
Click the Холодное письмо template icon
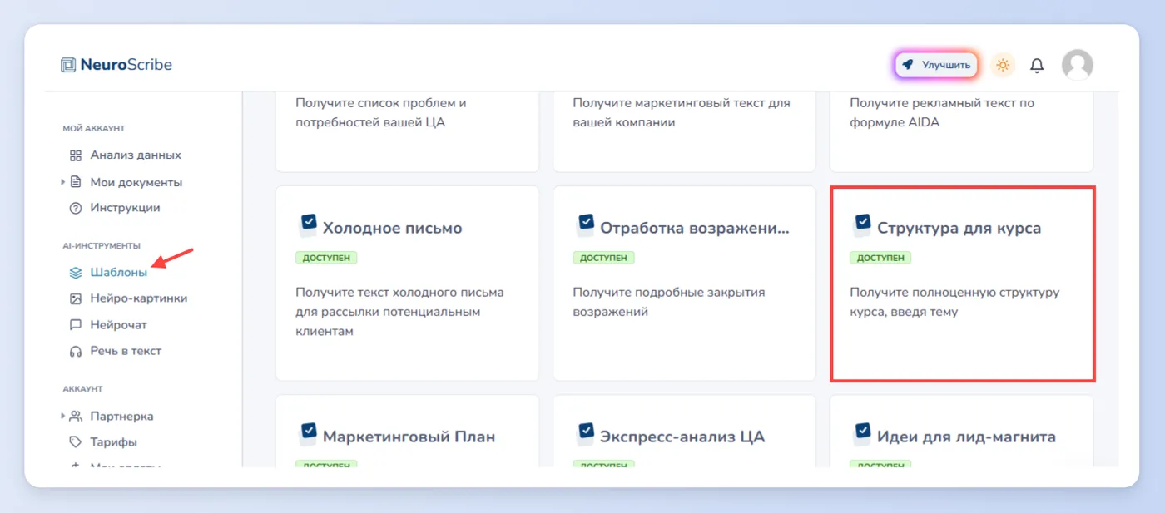pos(308,224)
